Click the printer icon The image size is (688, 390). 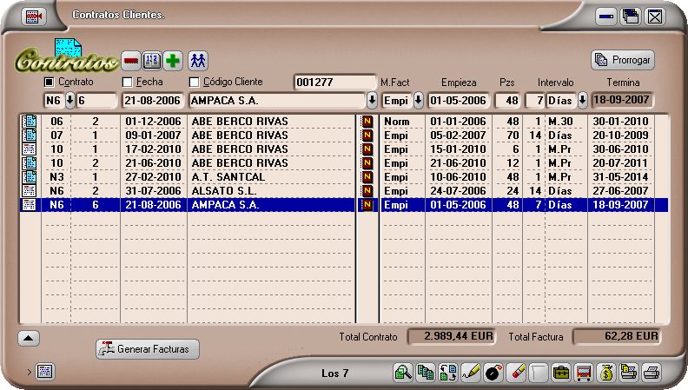(652, 372)
